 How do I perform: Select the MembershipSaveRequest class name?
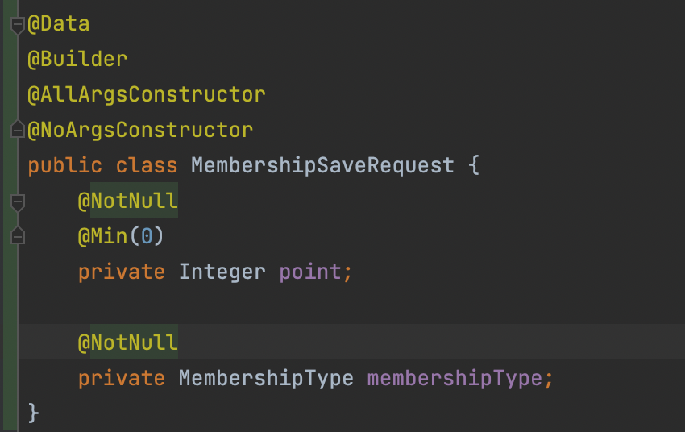(x=322, y=165)
